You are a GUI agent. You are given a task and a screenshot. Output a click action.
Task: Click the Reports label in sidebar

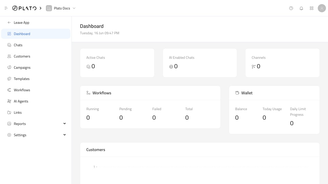[x=20, y=124]
